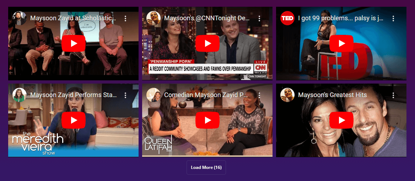Play the Comedian Maysoon Zayid Queen Latifah video
The image size is (415, 181).
(x=207, y=120)
